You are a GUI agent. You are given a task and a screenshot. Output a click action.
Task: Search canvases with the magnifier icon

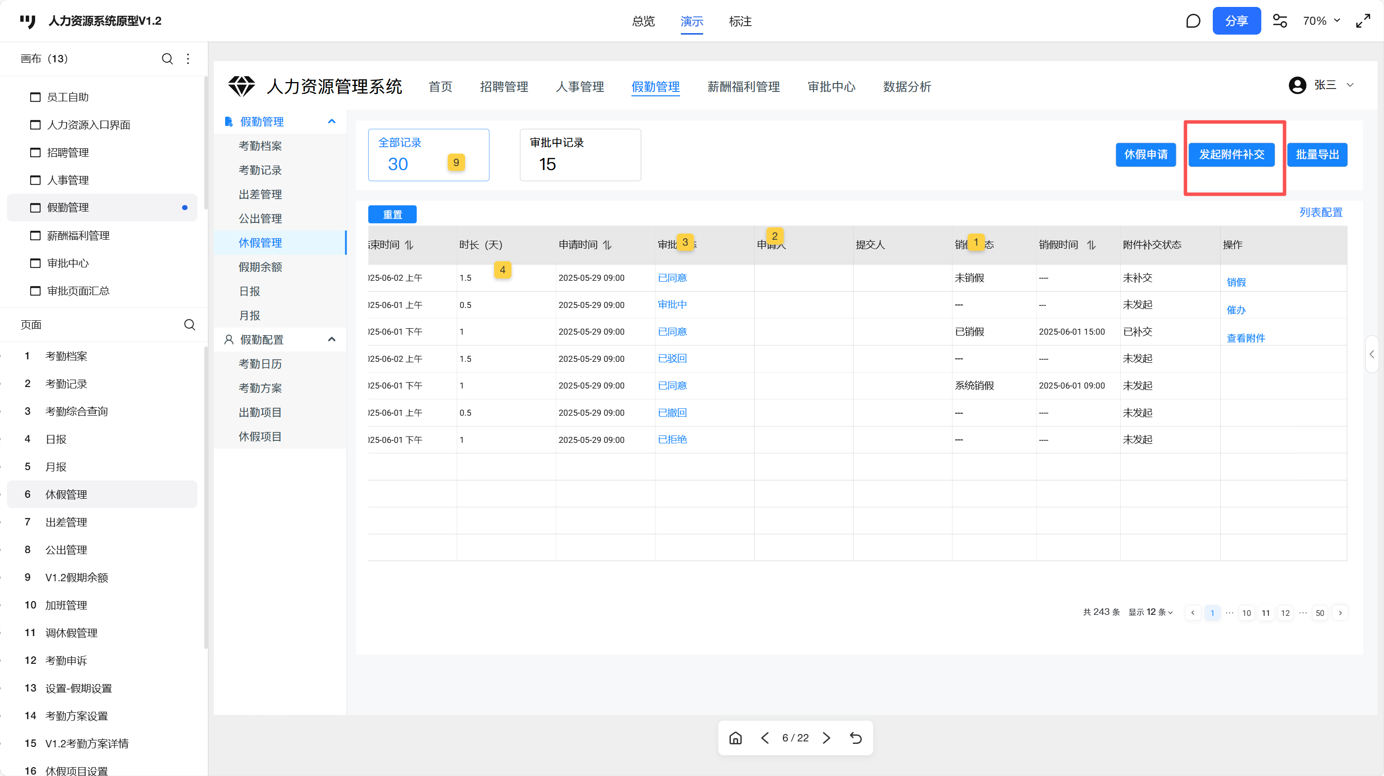point(167,58)
